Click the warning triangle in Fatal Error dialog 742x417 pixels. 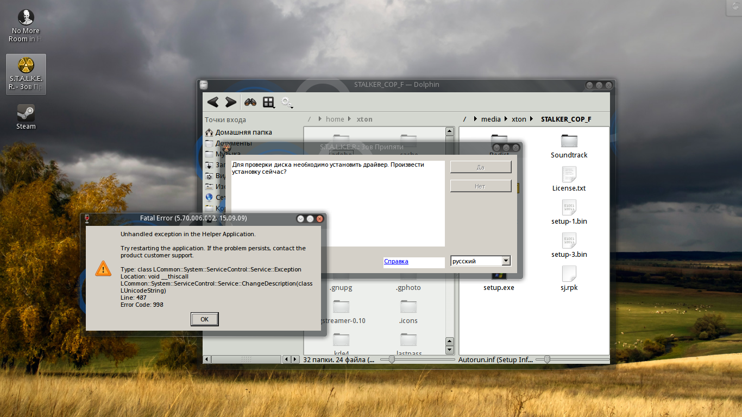pyautogui.click(x=103, y=268)
